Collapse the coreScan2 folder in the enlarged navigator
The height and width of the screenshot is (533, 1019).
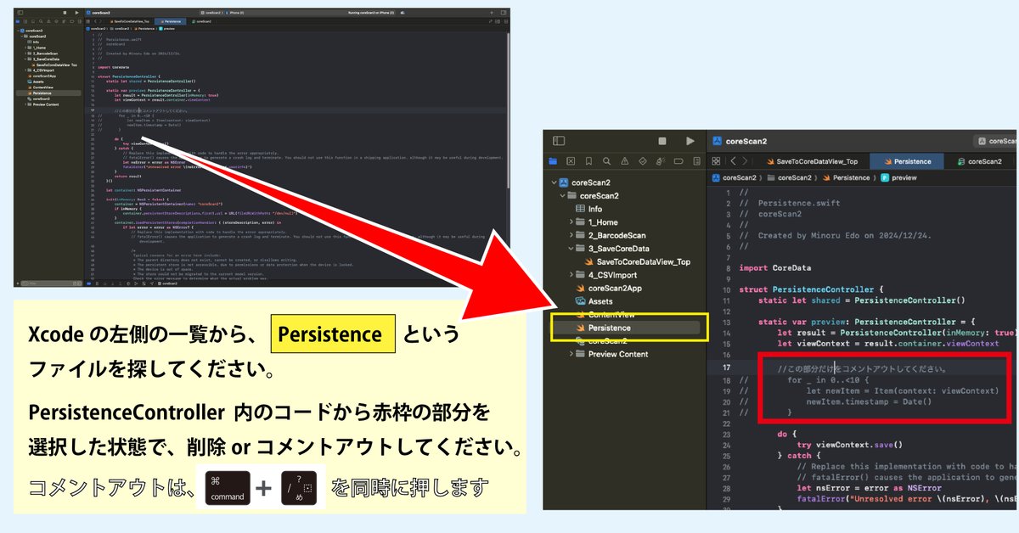tap(563, 196)
